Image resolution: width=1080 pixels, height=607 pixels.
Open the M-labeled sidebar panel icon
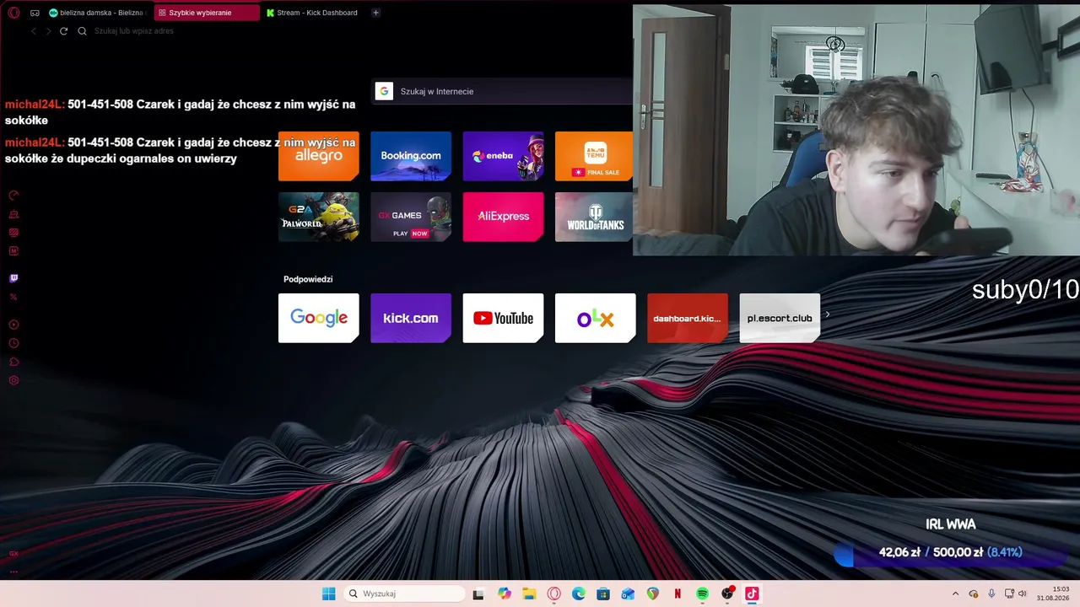(x=13, y=251)
